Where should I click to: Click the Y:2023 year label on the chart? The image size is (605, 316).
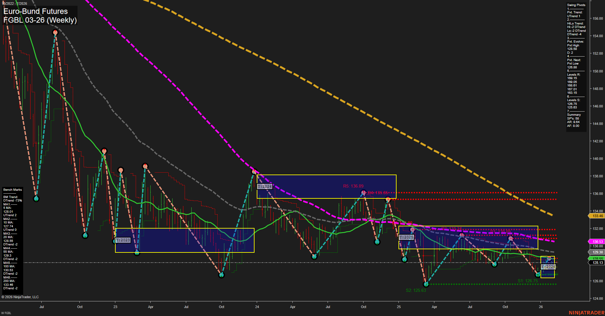[x=122, y=240]
